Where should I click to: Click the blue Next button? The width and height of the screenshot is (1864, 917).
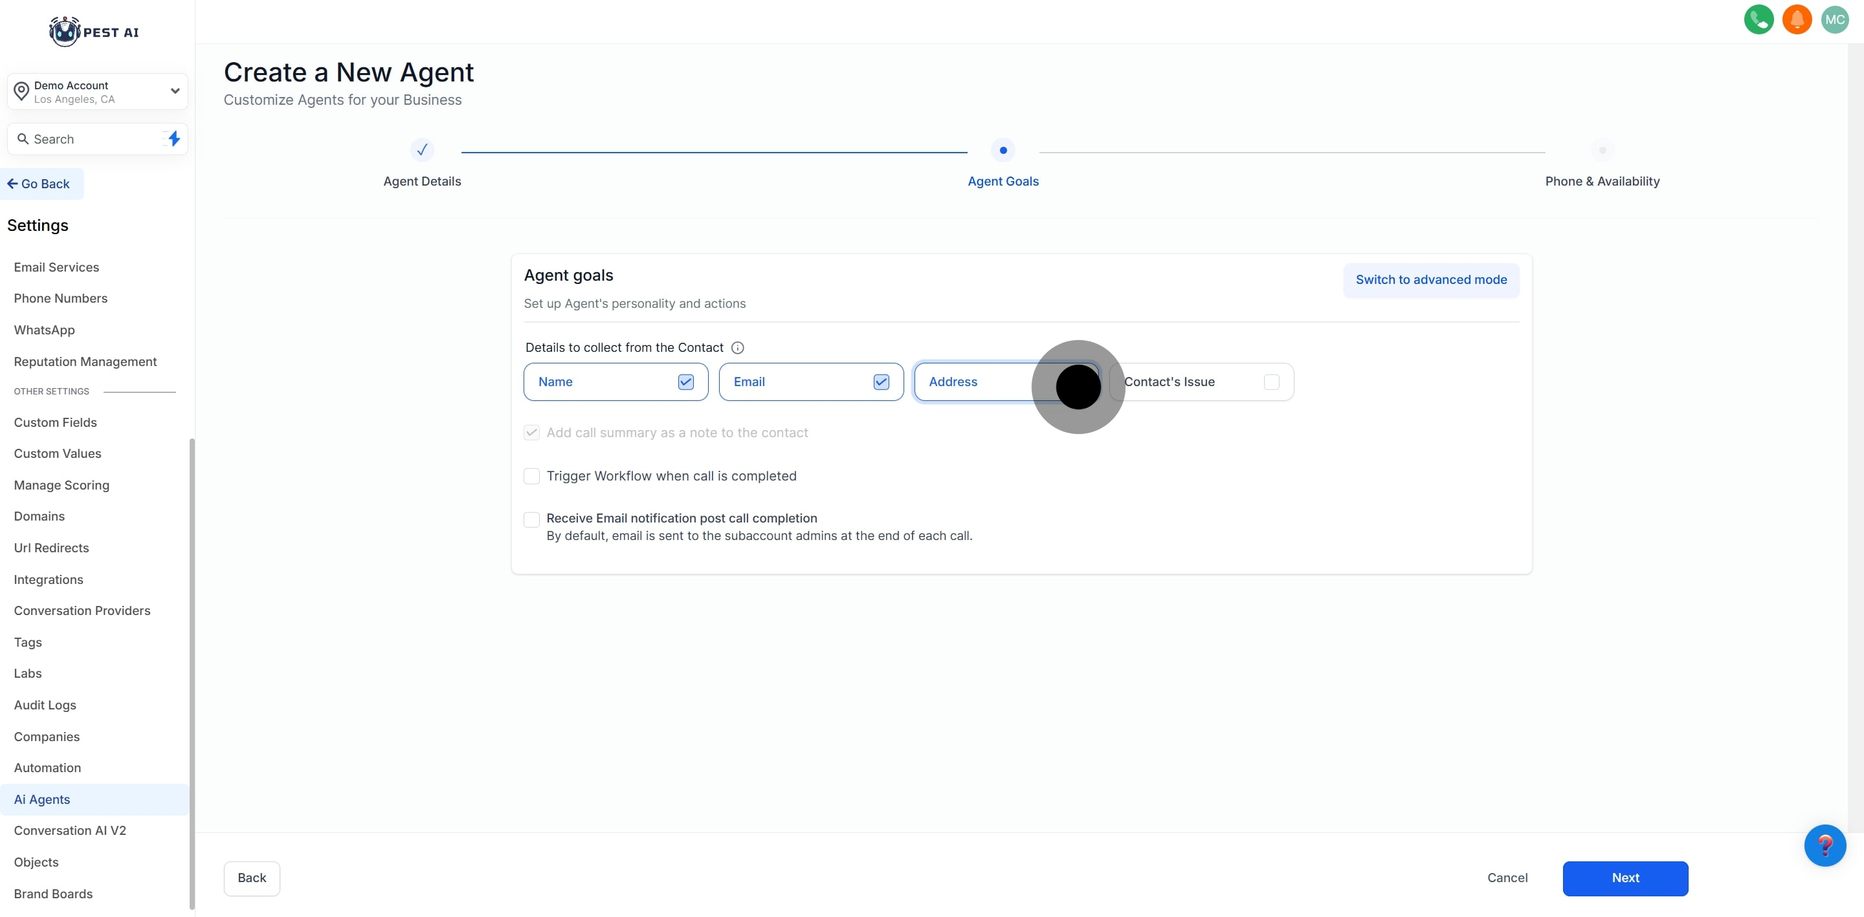click(1625, 878)
